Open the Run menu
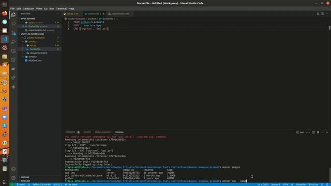 [x=52, y=9]
